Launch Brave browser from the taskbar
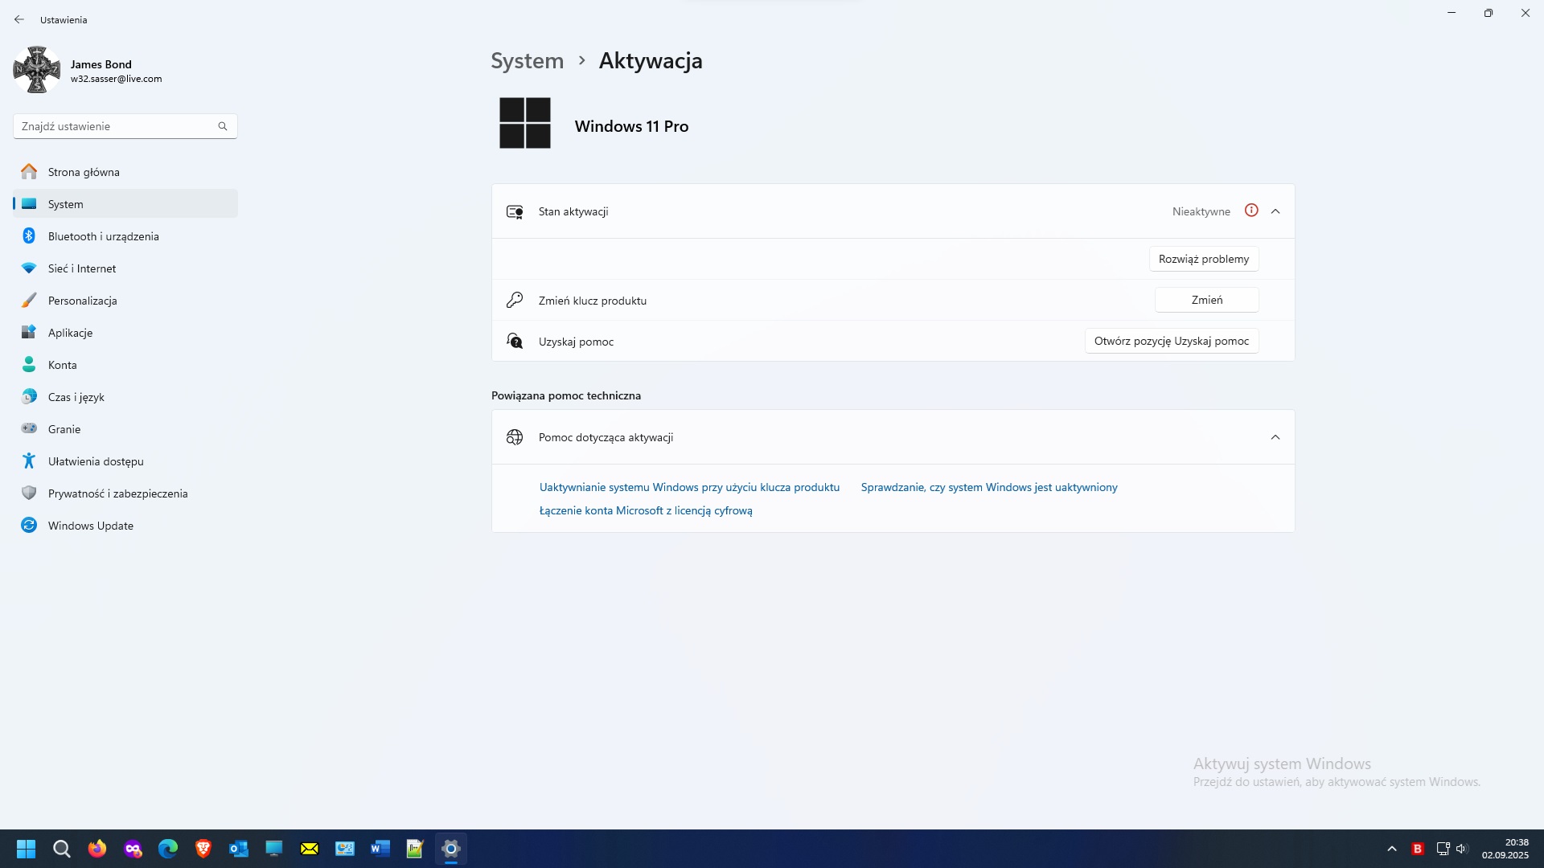This screenshot has width=1544, height=868. [203, 849]
